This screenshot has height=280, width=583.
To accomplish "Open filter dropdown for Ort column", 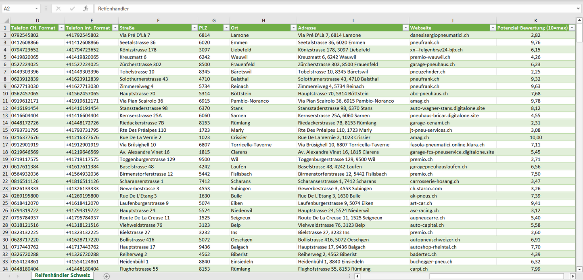I will pyautogui.click(x=293, y=28).
